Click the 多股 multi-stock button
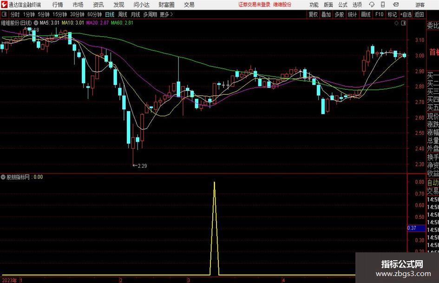 tap(339, 14)
